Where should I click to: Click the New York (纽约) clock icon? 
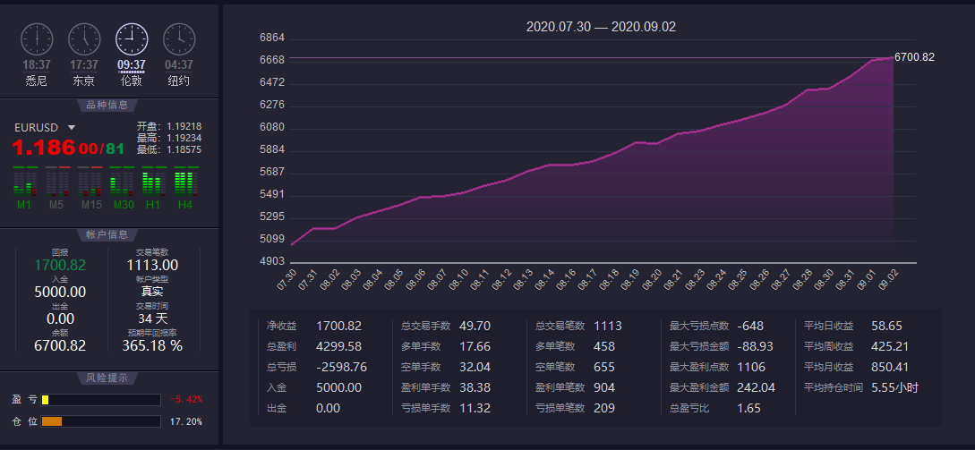(x=179, y=38)
